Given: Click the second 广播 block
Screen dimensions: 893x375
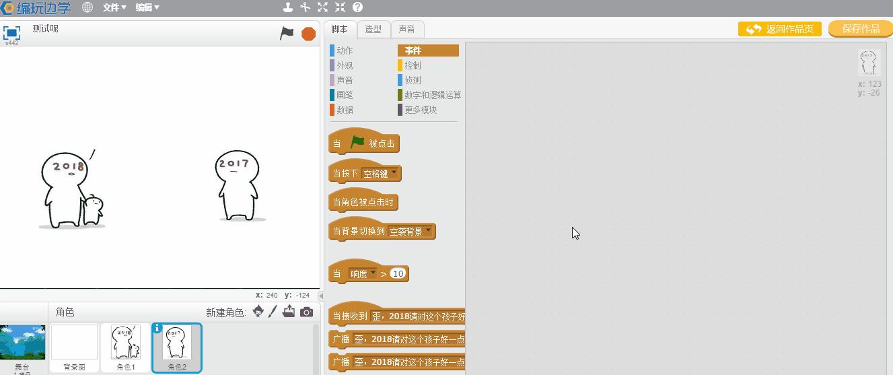Looking at the screenshot, I should 397,362.
